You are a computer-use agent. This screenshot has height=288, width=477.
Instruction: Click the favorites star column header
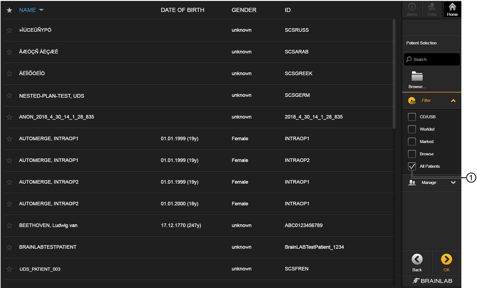pyautogui.click(x=9, y=10)
